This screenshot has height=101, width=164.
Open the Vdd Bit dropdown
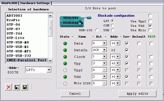pyautogui.click(x=104, y=77)
